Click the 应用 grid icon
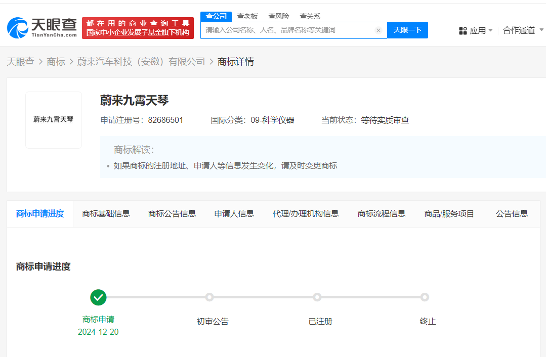Viewport: 546px width, 357px height. click(463, 31)
